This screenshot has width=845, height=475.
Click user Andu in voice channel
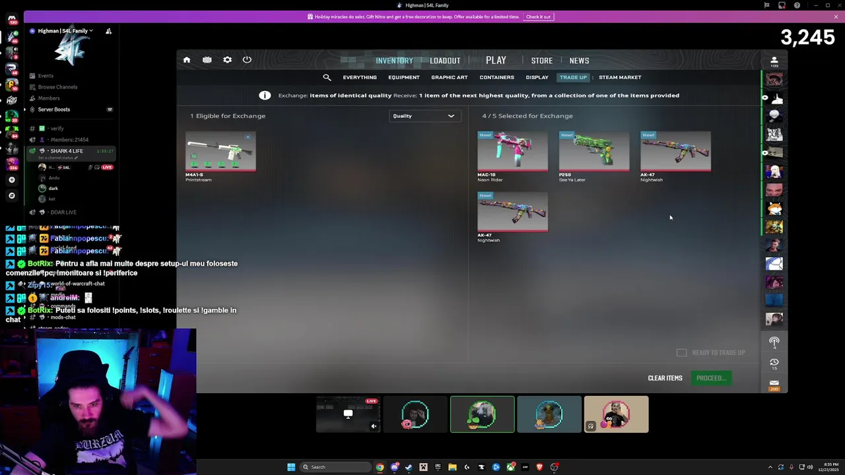coord(54,178)
